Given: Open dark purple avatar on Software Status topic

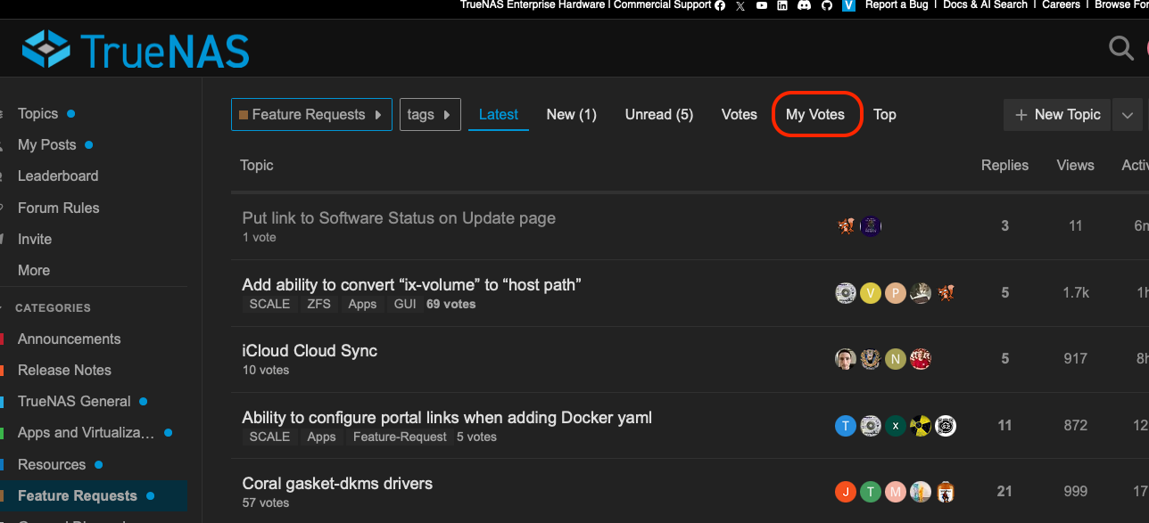Looking at the screenshot, I should pos(871,226).
